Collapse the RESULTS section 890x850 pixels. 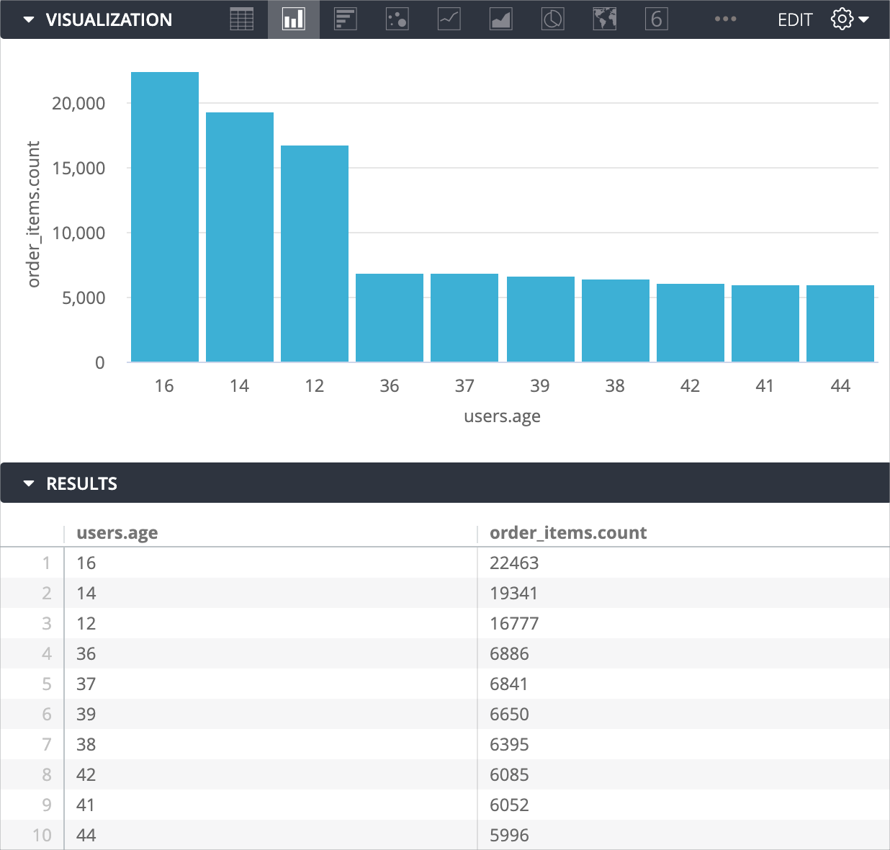point(29,483)
